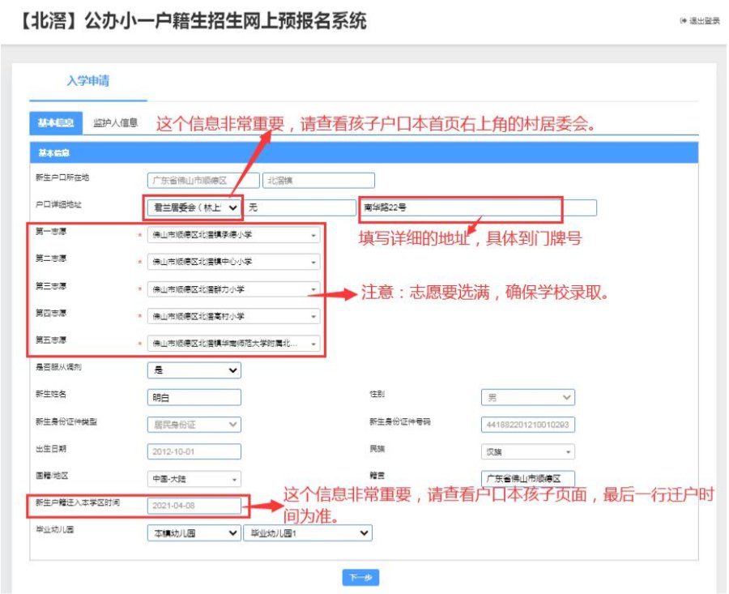Click the 下一步 button
The width and height of the screenshot is (729, 594).
[x=360, y=578]
